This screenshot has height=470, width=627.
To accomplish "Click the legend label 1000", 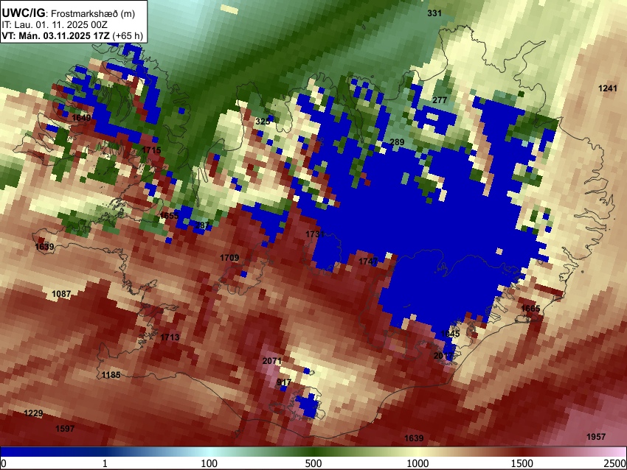I will tap(418, 463).
